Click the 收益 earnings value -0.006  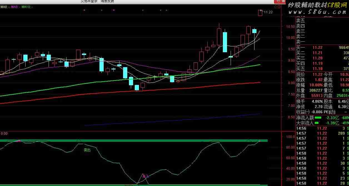317,112
